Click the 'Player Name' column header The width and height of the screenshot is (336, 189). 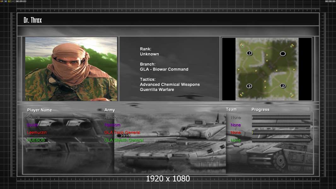(39, 110)
